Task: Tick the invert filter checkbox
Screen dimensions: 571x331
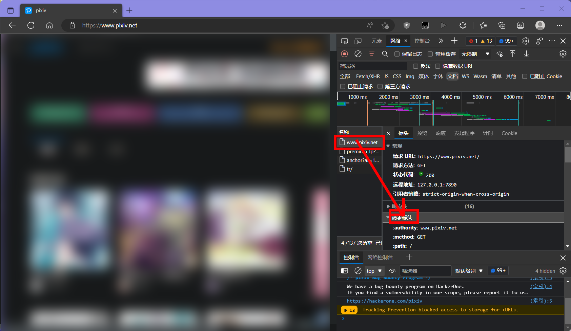Action: coord(415,66)
